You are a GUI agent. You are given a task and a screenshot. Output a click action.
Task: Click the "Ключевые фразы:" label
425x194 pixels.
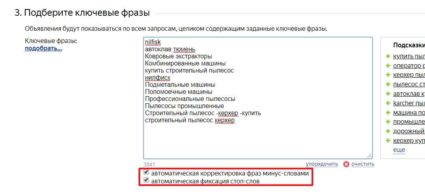[51, 41]
